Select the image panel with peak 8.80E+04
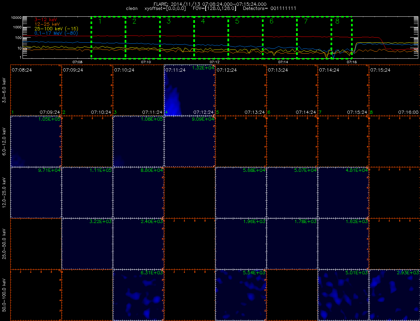The height and width of the screenshot is (321, 420). coord(138,193)
